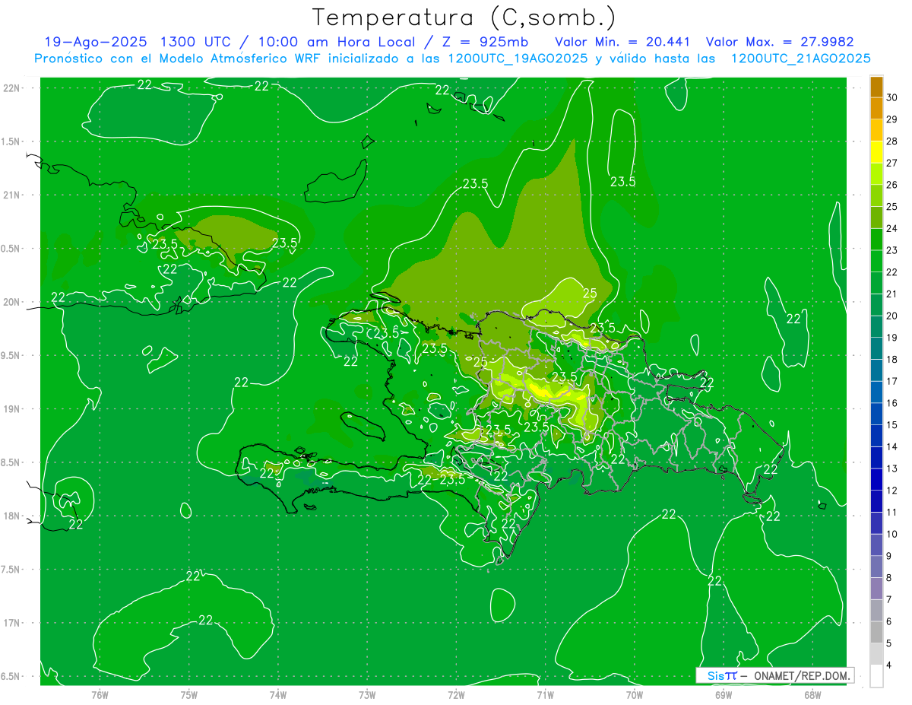The image size is (912, 705).
Task: Click the "71W" longitude axis label
Action: pos(545,695)
